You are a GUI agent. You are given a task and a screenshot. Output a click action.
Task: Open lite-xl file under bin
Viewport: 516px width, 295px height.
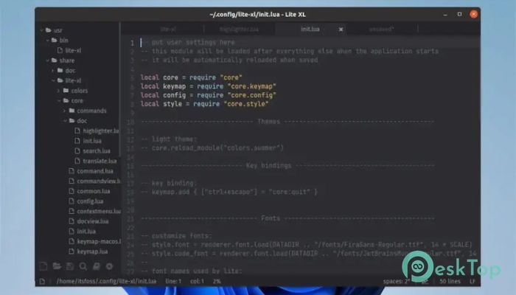tap(73, 50)
